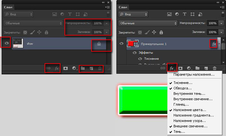Add a layer mask in the right Layers panel
Viewport: 226px width, 136px height.
180,68
